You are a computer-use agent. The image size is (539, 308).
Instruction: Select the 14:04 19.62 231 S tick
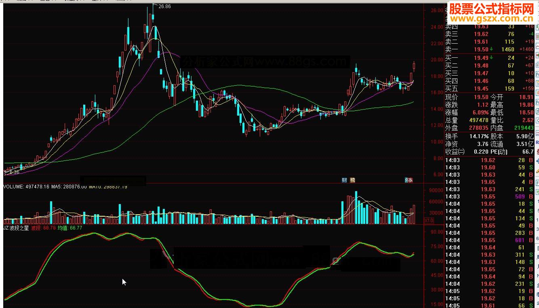point(489,284)
